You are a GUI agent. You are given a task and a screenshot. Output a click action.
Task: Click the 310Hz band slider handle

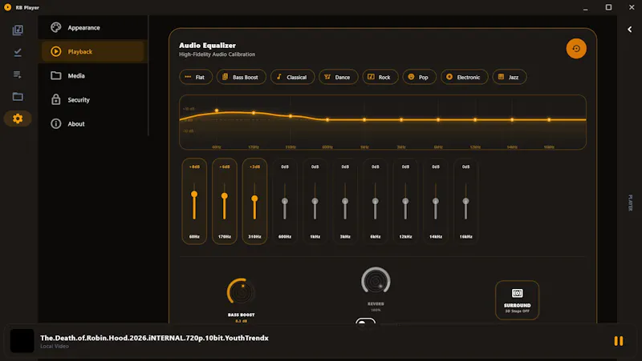click(x=254, y=199)
